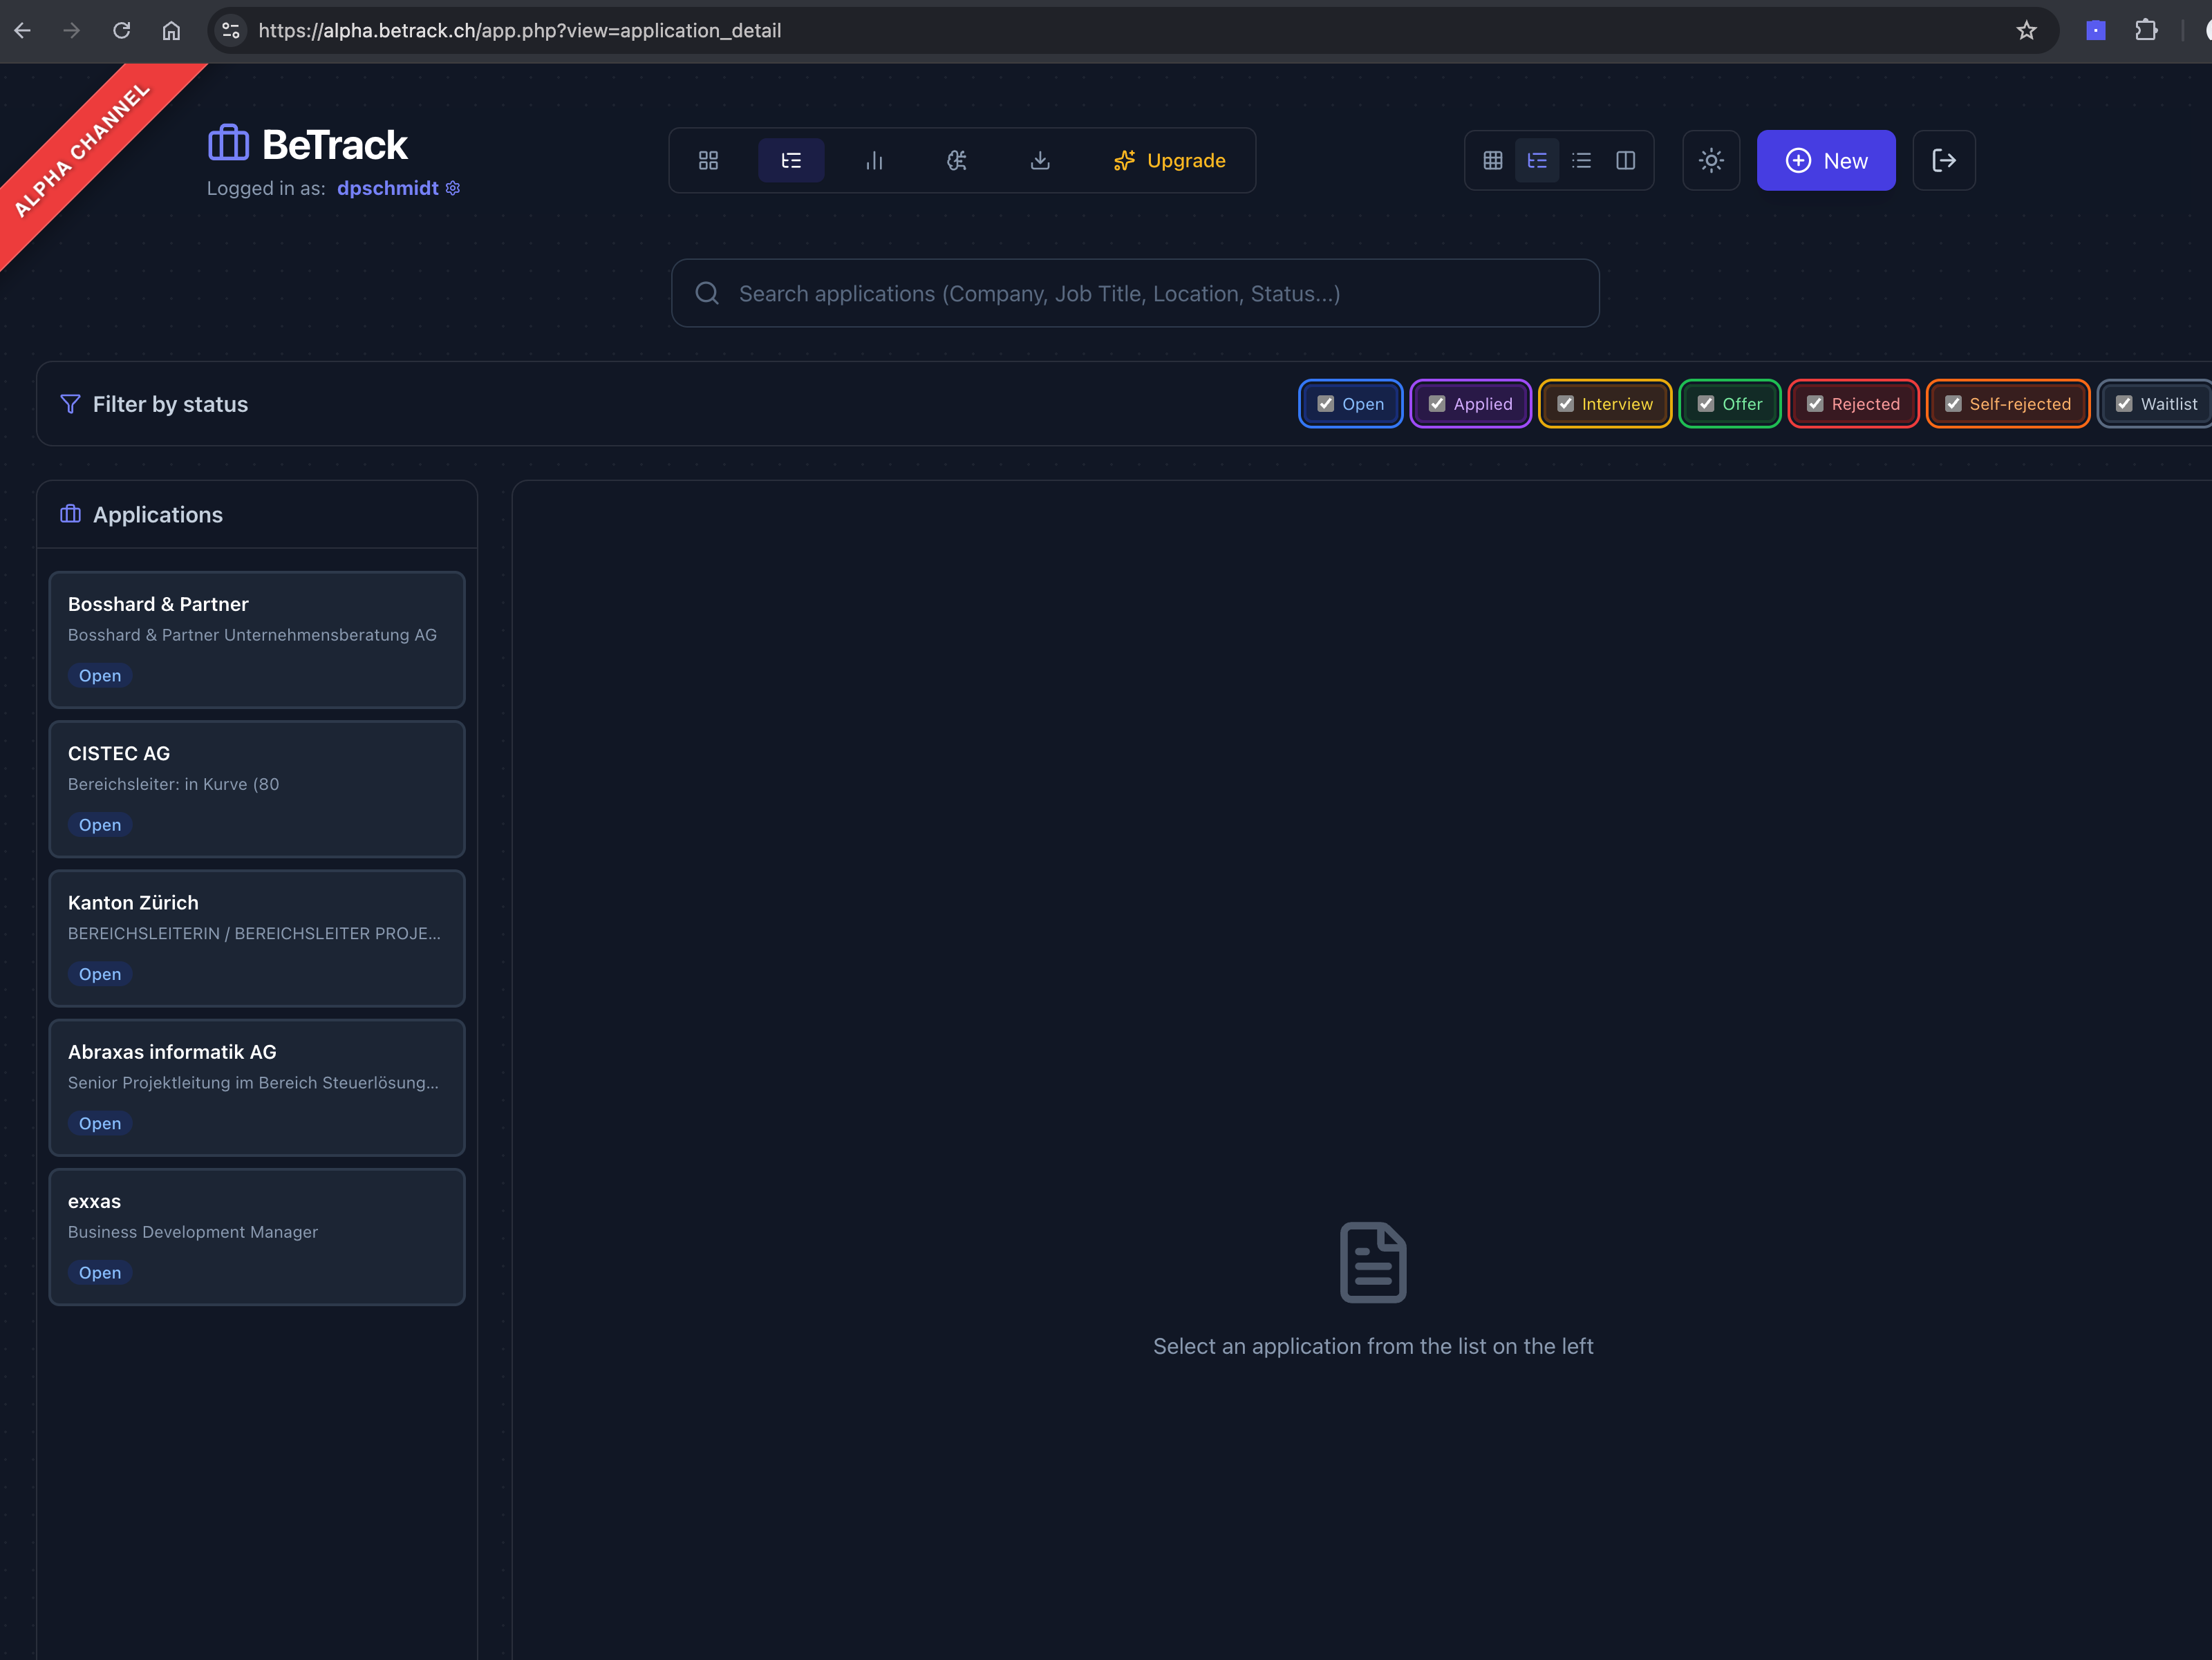
Task: Open settings gear next to dpschmidt
Action: point(452,188)
